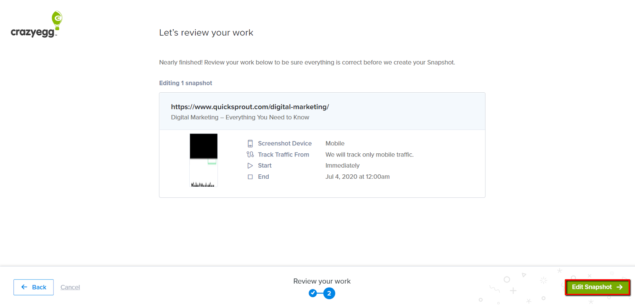Click the 'End' row label

pos(264,177)
